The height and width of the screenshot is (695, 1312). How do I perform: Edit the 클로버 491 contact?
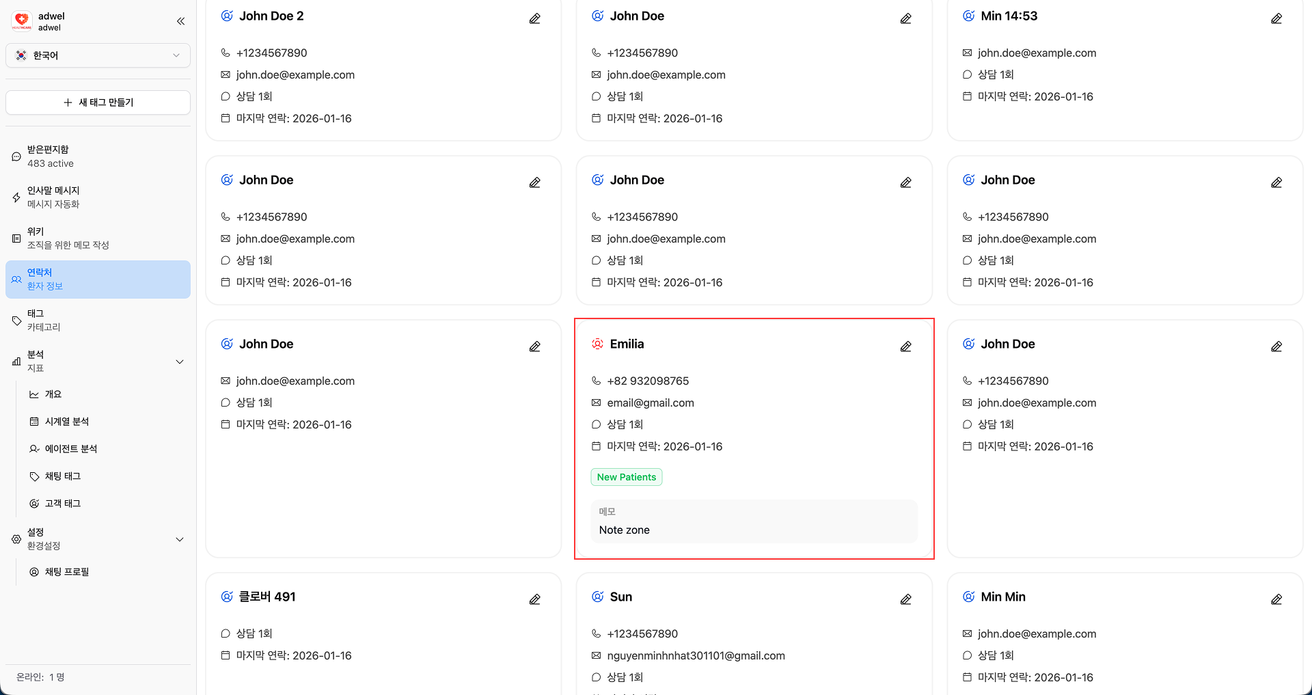click(534, 599)
